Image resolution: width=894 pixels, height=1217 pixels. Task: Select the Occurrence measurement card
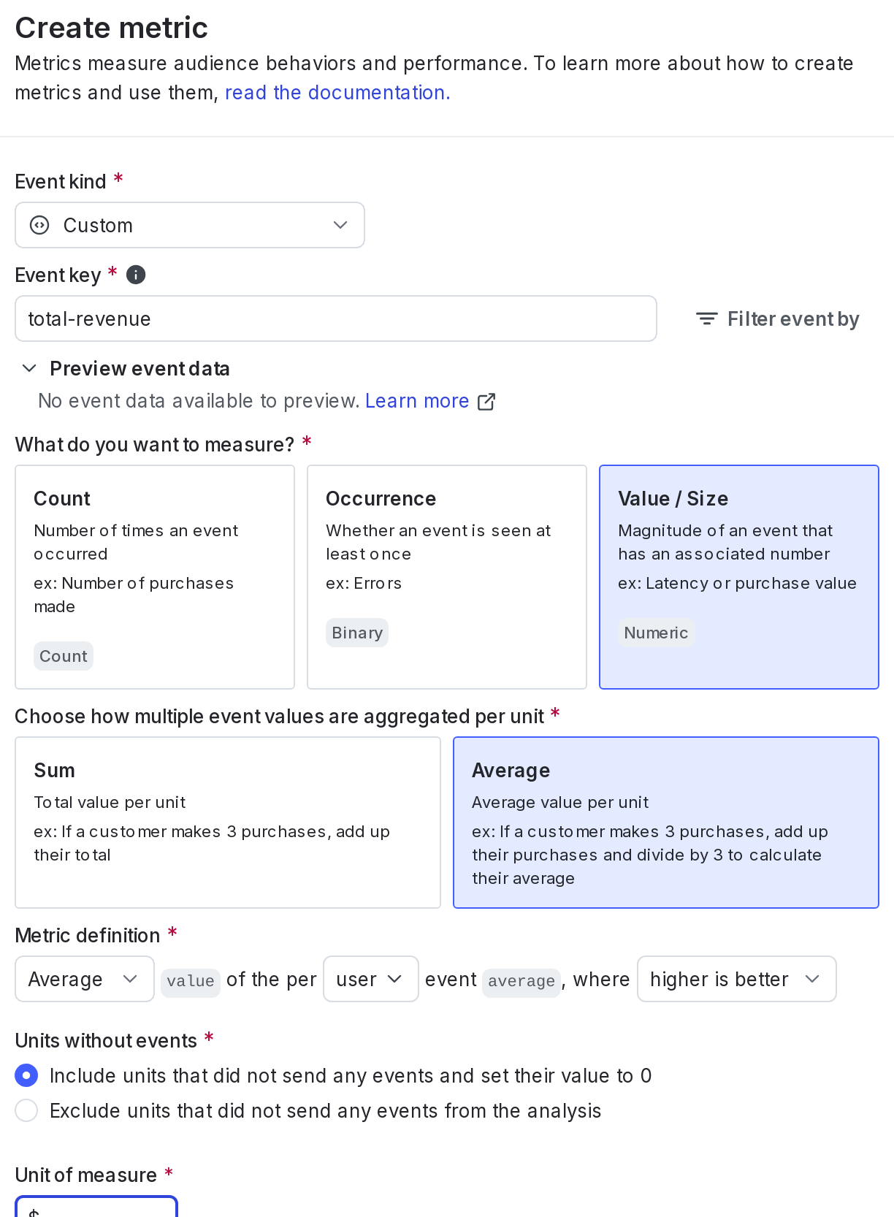(446, 576)
